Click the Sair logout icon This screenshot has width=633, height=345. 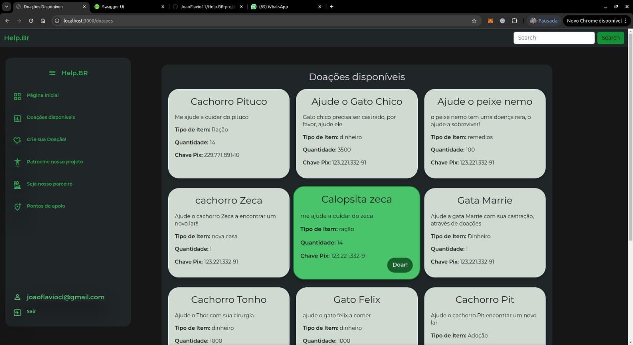17,313
